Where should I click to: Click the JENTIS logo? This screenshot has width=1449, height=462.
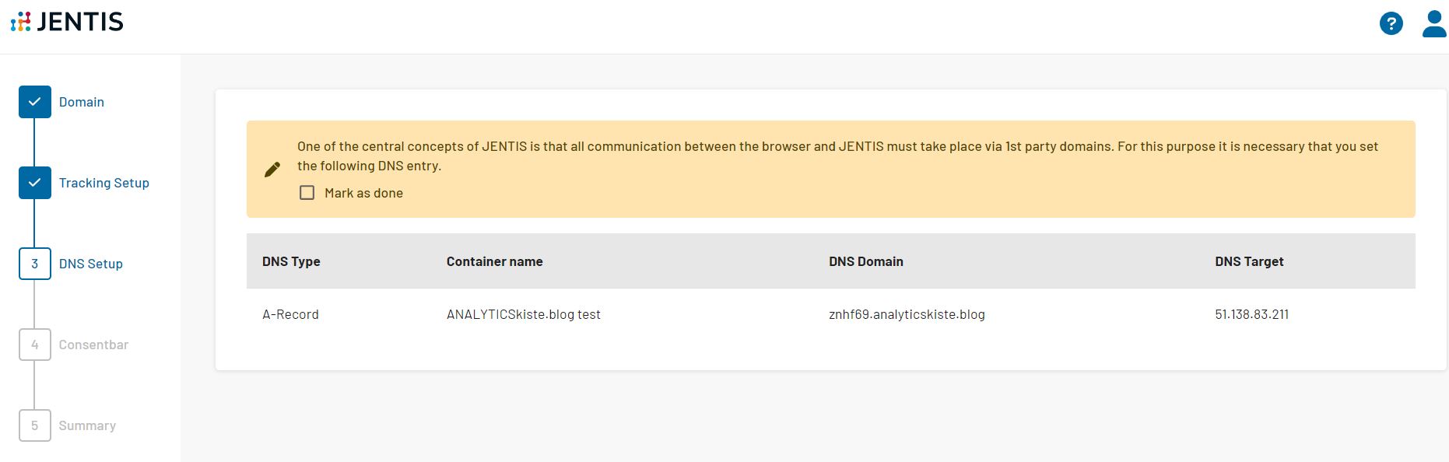click(67, 22)
